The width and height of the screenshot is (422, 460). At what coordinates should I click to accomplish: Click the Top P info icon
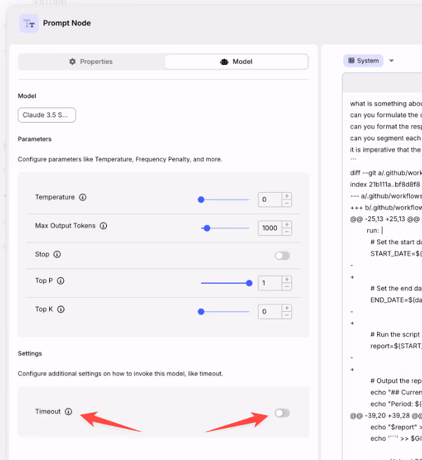[61, 281]
